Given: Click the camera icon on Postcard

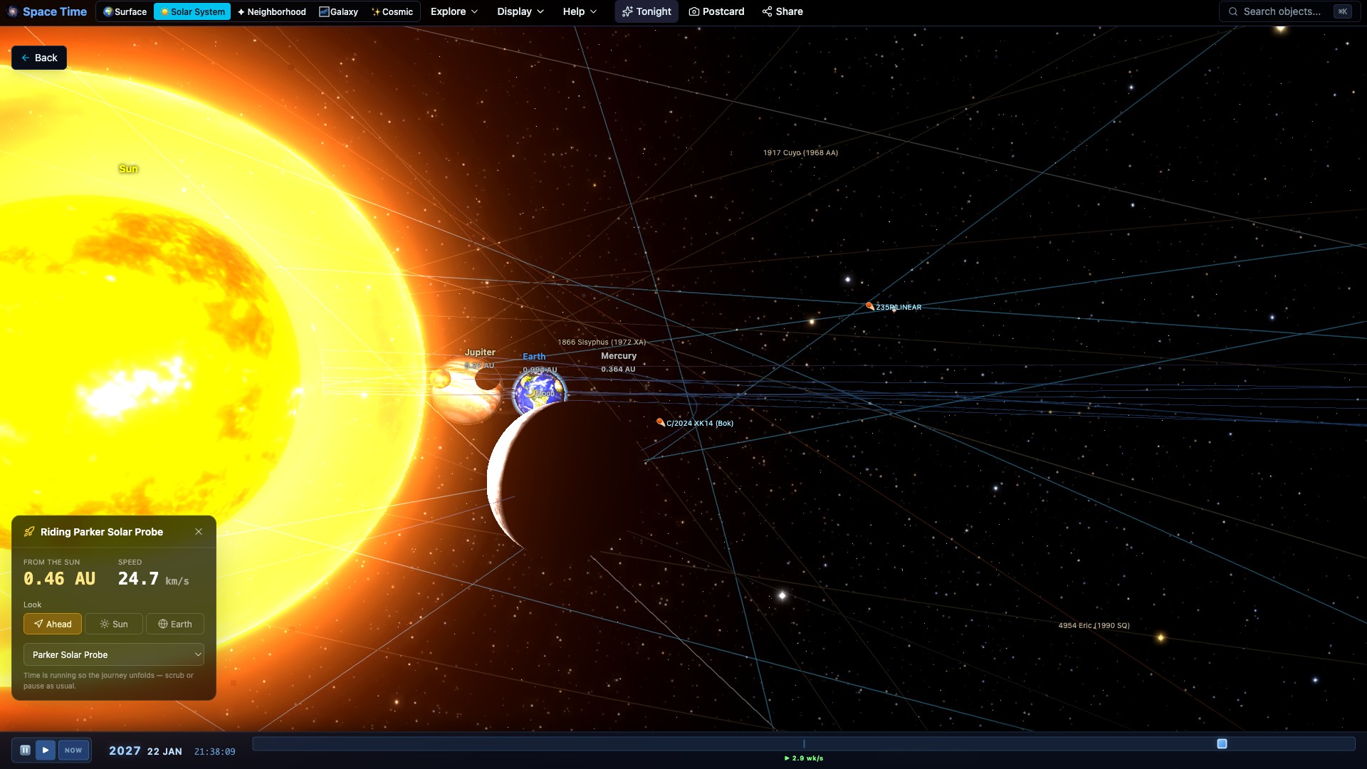Looking at the screenshot, I should click(693, 11).
